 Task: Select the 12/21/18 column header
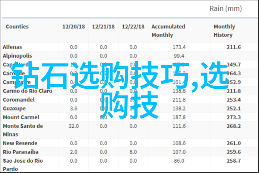pos(103,26)
